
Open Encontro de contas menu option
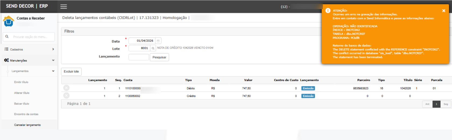pos(26,114)
